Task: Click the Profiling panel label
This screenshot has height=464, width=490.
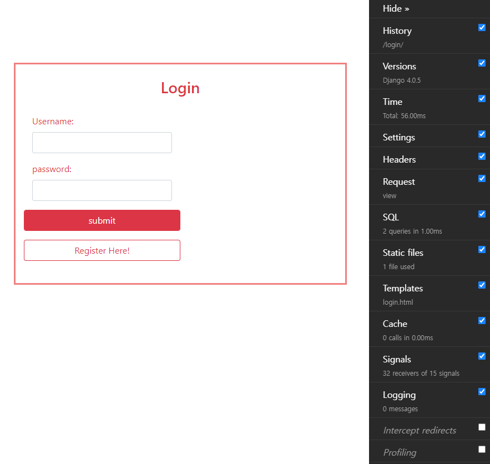Action: point(400,452)
